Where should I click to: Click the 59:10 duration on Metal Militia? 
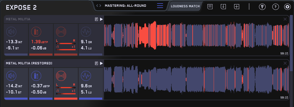284,53
